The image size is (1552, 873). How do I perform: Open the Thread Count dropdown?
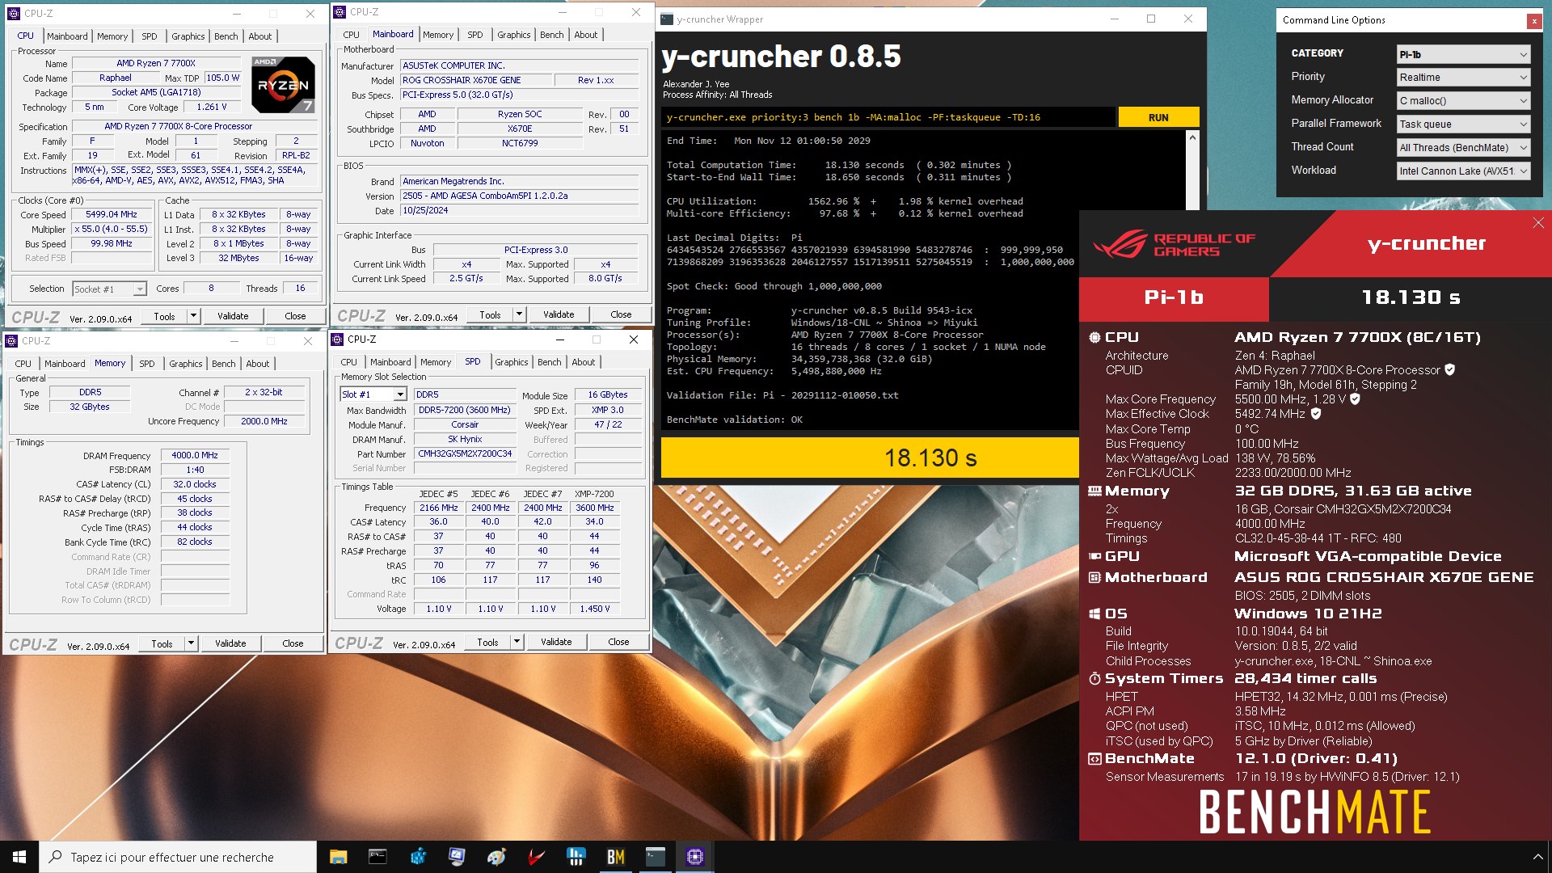pyautogui.click(x=1463, y=148)
